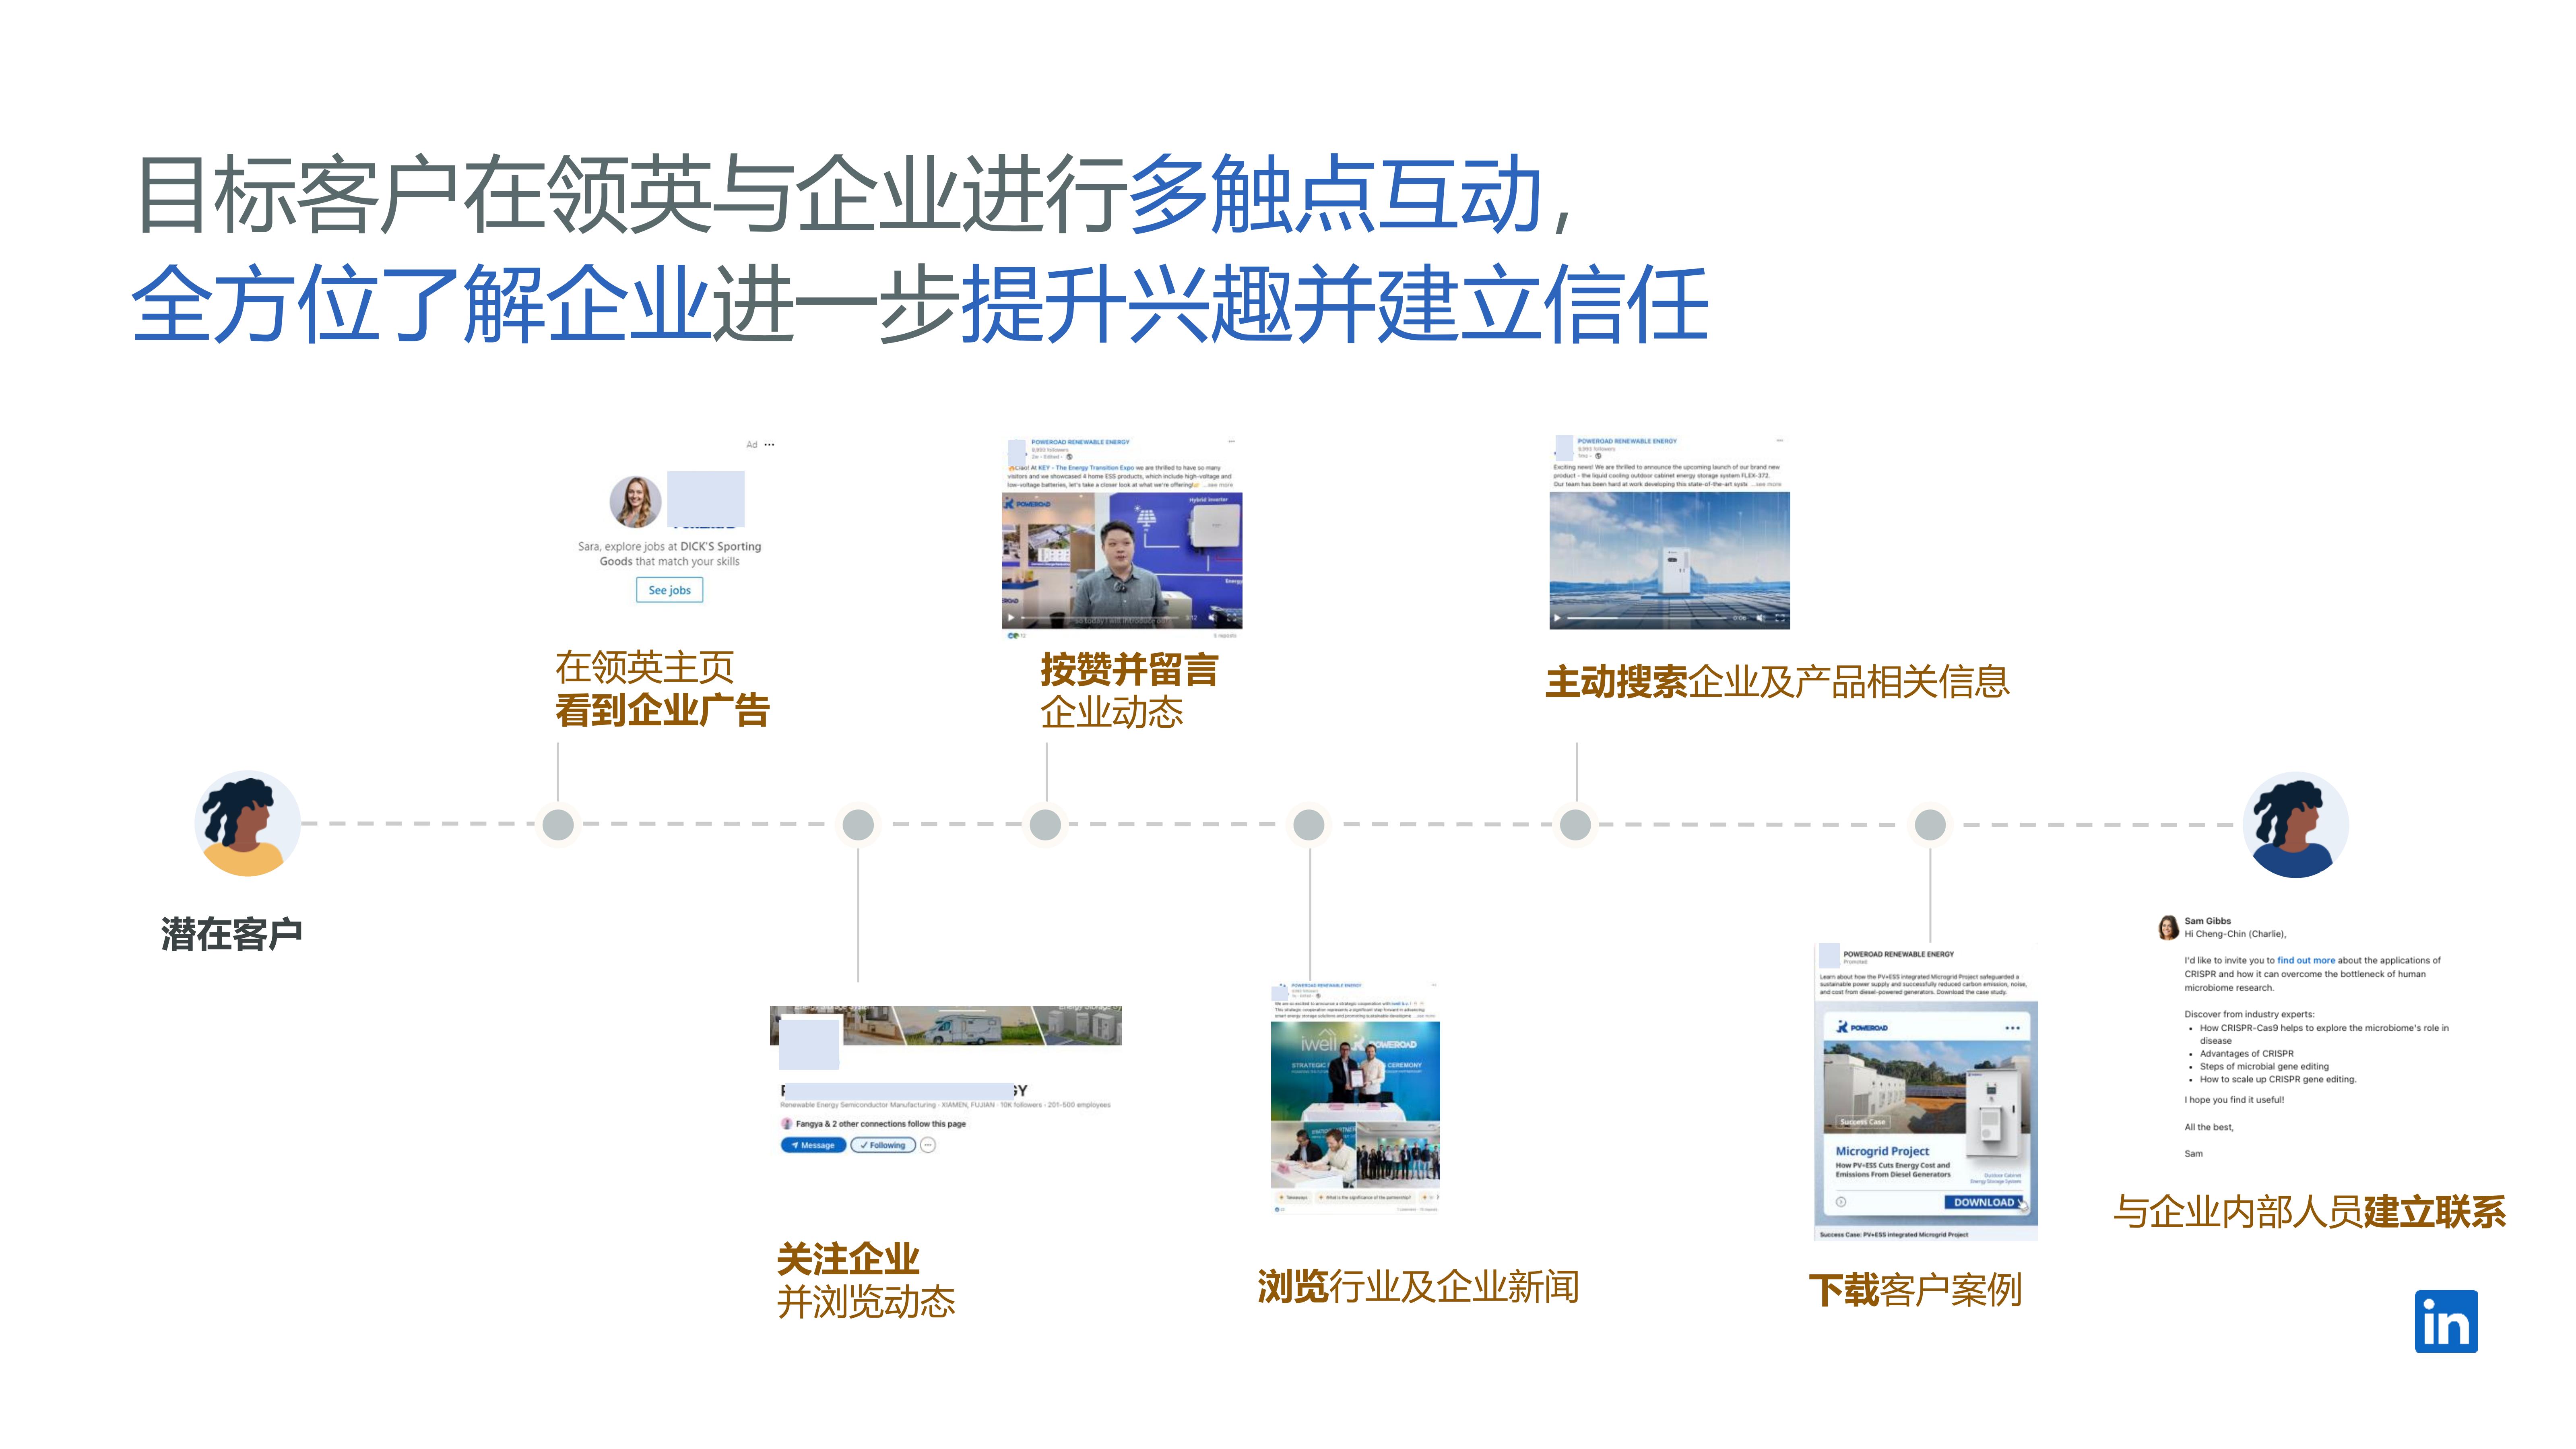This screenshot has width=2576, height=1449.
Task: Expand "see more" on KEY Energy Expo post
Action: tap(1219, 485)
